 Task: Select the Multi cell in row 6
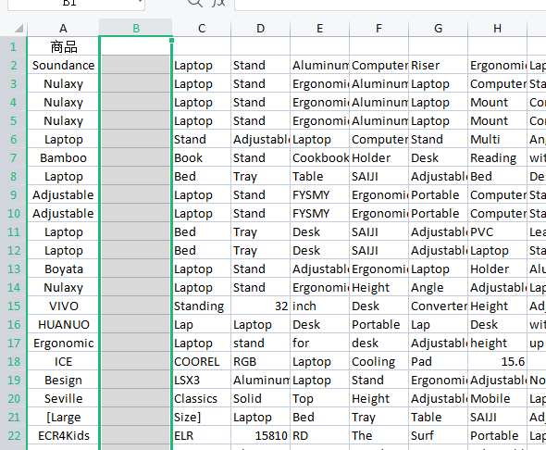(497, 139)
